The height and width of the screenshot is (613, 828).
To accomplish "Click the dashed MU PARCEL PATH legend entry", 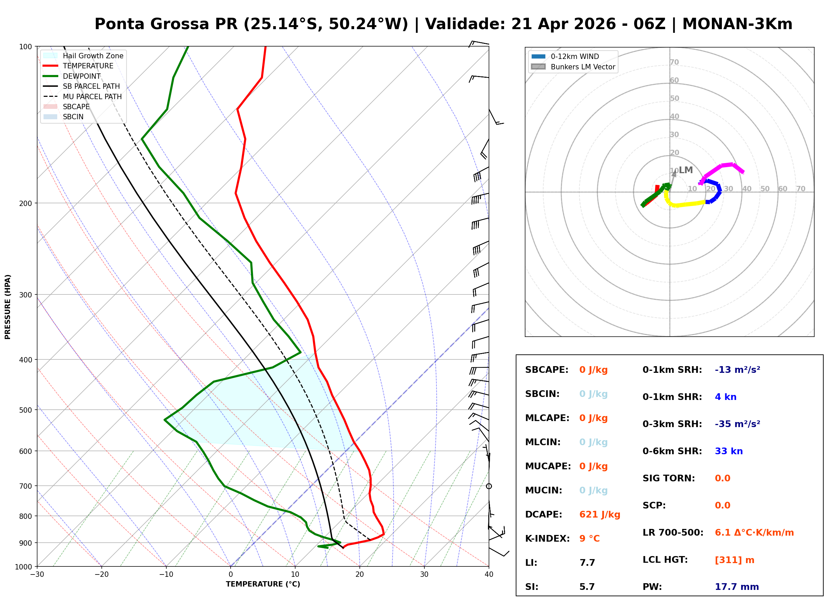I will [x=51, y=96].
